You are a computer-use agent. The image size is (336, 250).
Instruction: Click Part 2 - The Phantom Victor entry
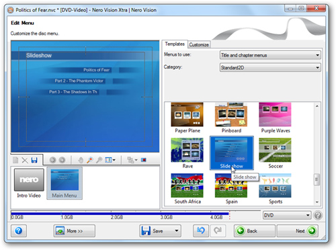79,81
